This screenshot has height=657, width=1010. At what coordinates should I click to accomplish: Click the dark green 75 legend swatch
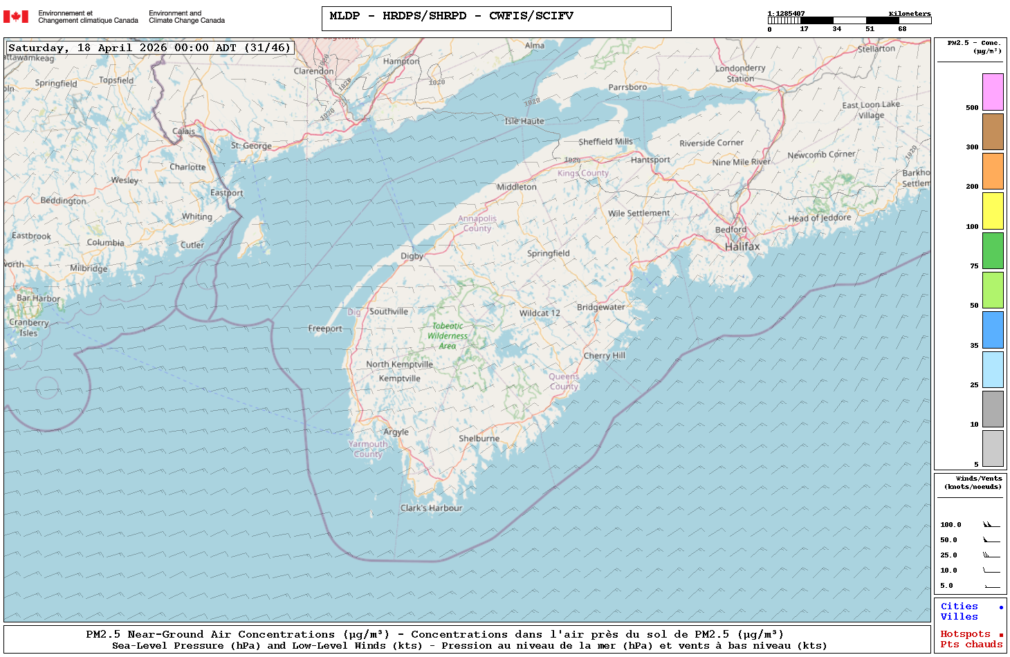(993, 250)
